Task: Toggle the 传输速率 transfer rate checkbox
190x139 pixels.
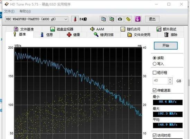Action: (154, 90)
